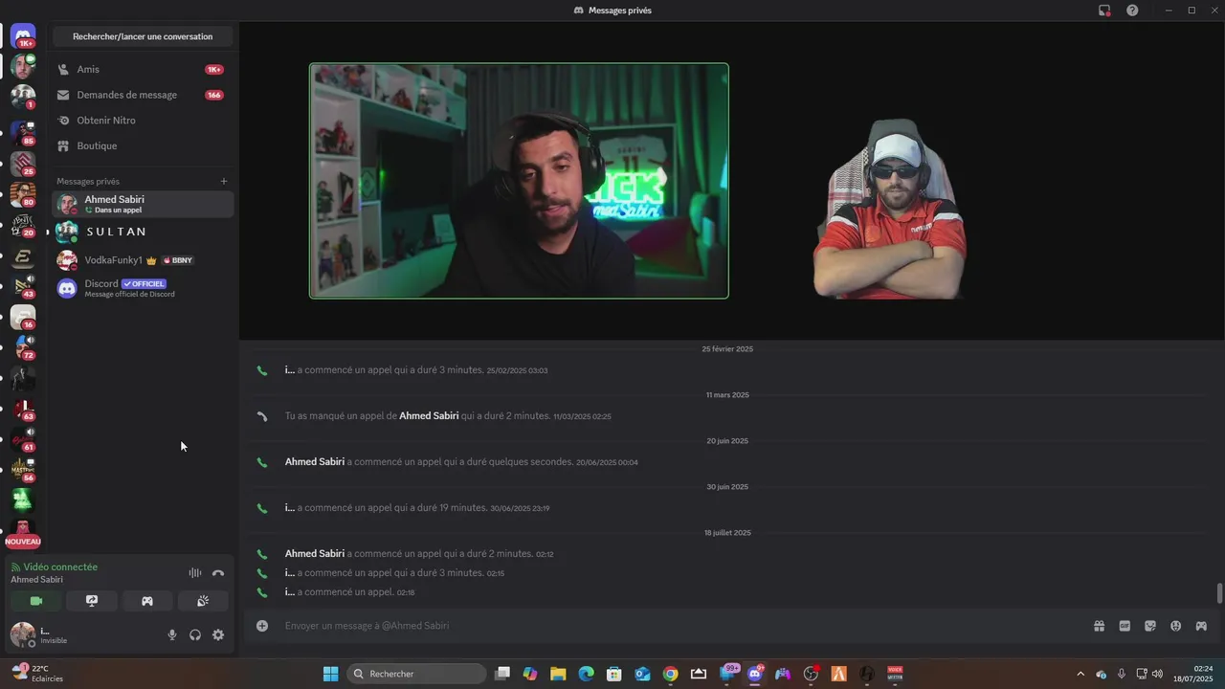The image size is (1225, 689).
Task: Start an activity with the controller button
Action: (147, 601)
